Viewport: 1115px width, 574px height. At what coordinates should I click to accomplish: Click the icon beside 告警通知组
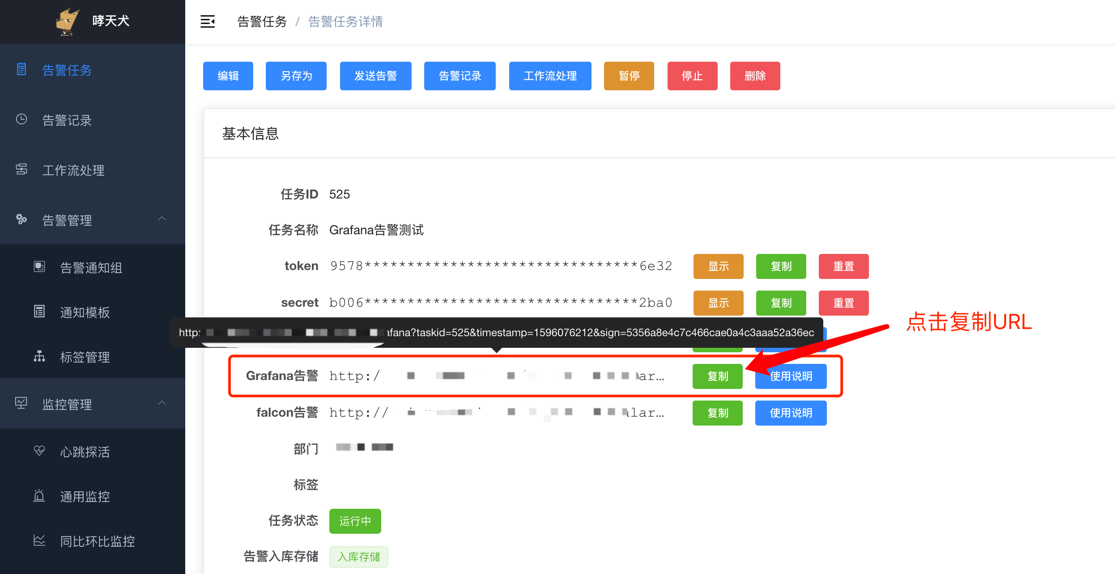tap(39, 267)
